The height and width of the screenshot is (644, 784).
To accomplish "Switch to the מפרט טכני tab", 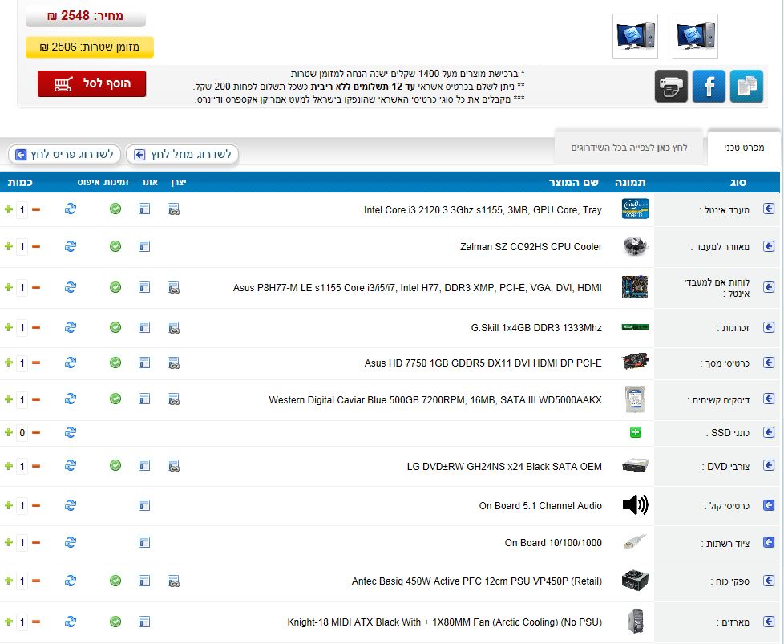I will (743, 148).
